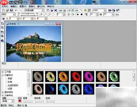Screen dimensions: 137x107
Task: Open the 表面 adjust dropdown
Action: [x=13, y=101]
